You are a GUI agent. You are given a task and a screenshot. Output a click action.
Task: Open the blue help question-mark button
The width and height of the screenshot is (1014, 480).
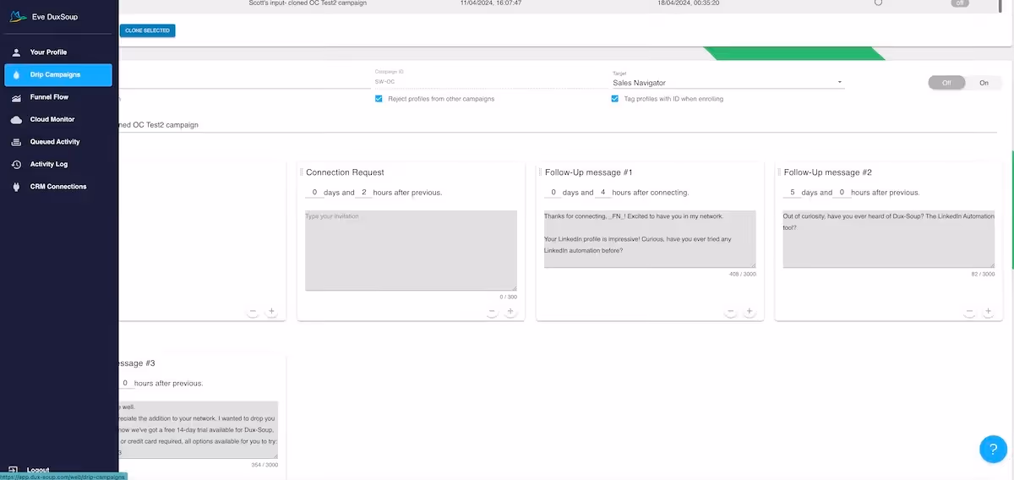pos(993,449)
